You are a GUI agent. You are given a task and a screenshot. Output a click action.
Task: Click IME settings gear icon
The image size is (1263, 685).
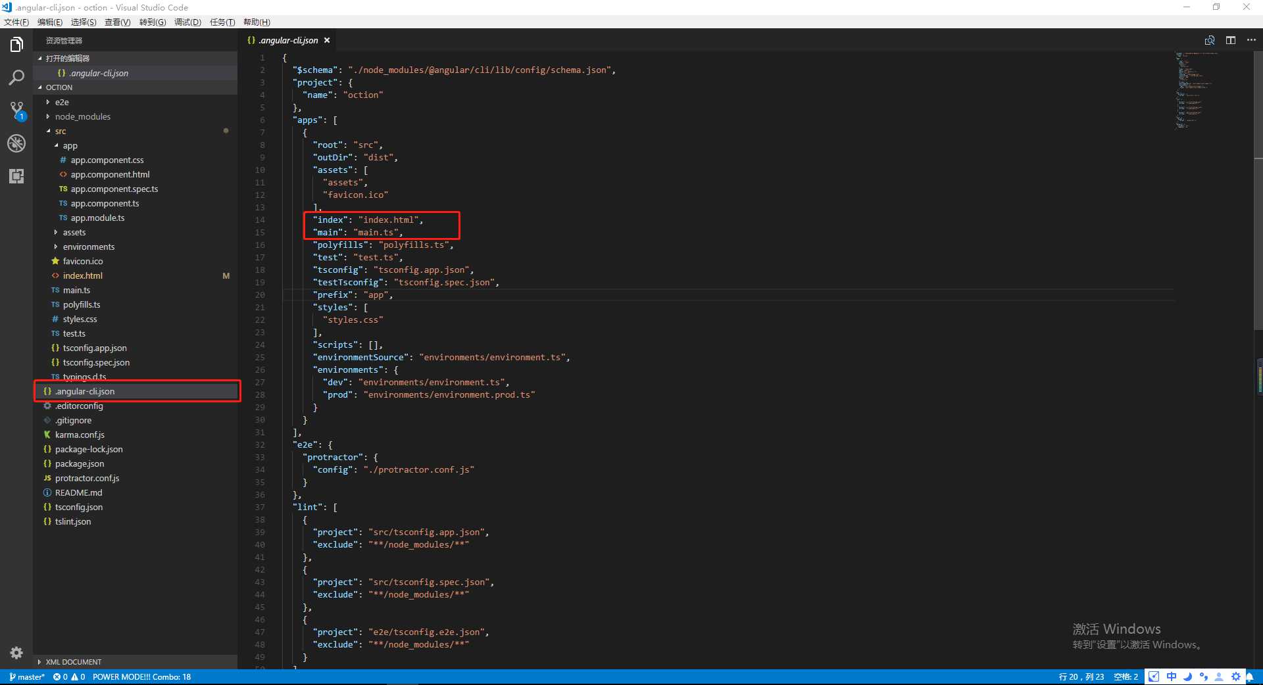click(x=1235, y=676)
